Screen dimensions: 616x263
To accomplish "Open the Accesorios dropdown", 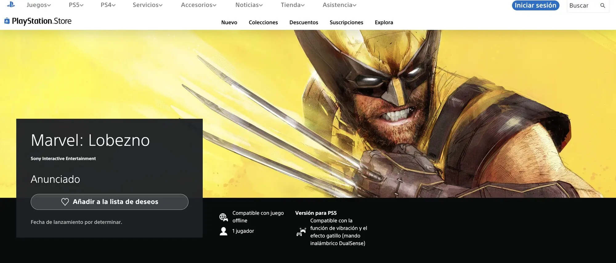I will pos(199,5).
